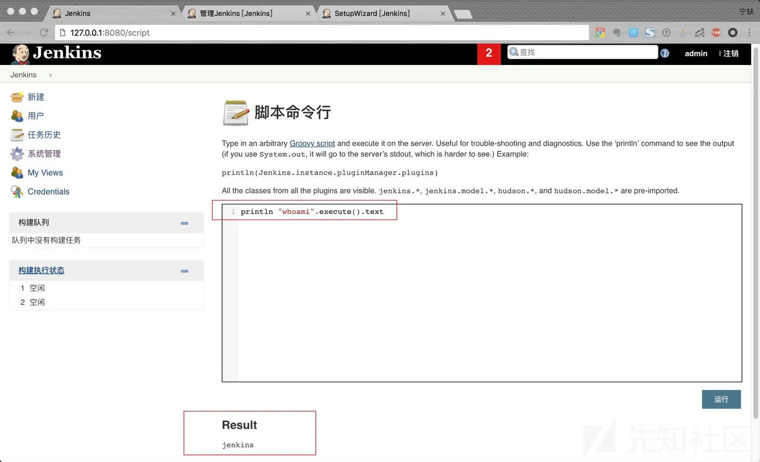Viewport: 760px width, 462px height.
Task: Open the Chrome three-dot menu
Action: [750, 33]
